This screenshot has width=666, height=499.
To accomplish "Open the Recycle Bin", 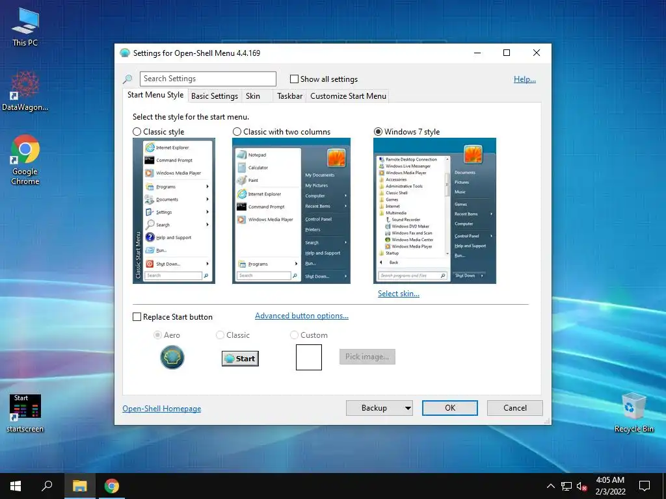I will coord(633,413).
